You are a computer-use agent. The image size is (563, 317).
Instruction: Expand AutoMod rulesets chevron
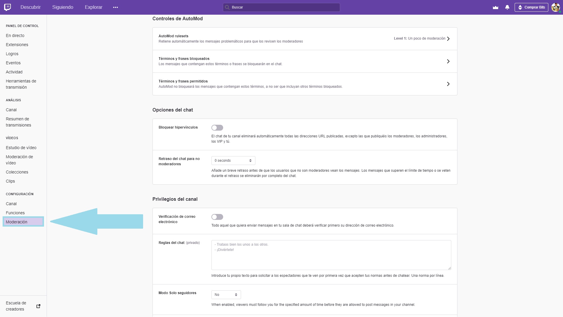pyautogui.click(x=448, y=39)
